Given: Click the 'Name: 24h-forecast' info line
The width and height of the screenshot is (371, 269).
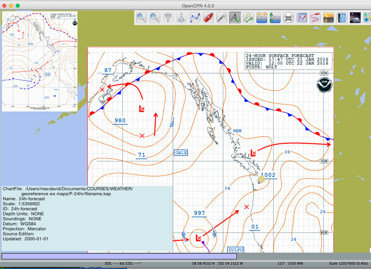Looking at the screenshot, I should pos(24,199).
